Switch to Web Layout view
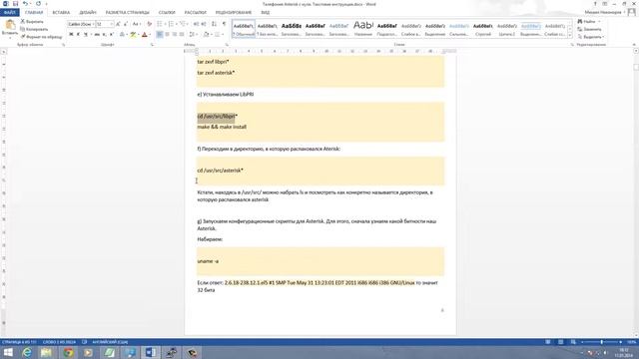This screenshot has height=359, width=639. click(x=573, y=342)
